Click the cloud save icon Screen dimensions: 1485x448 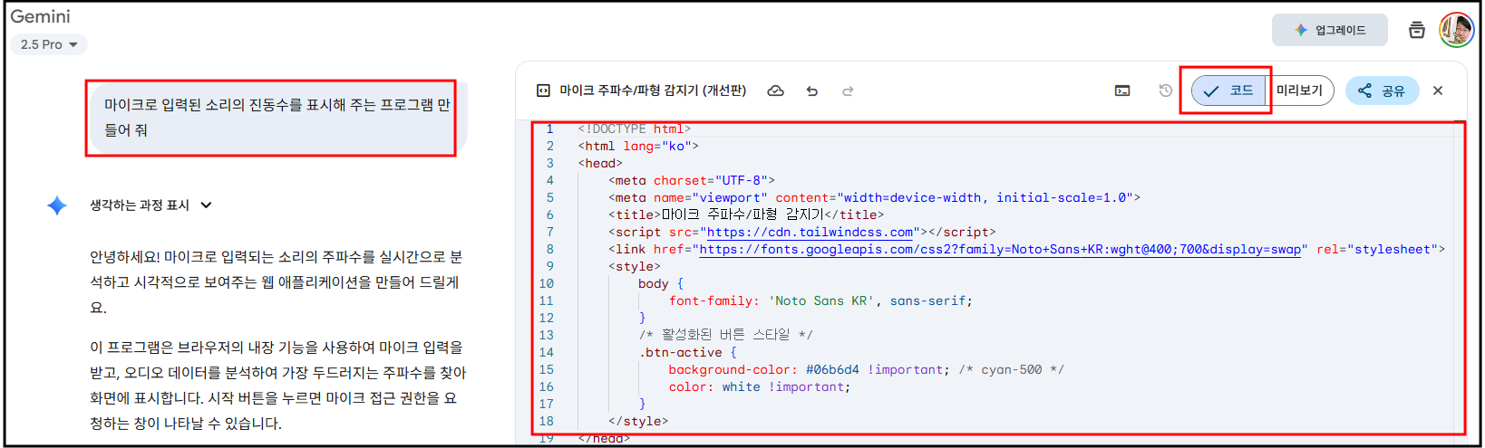(x=775, y=91)
